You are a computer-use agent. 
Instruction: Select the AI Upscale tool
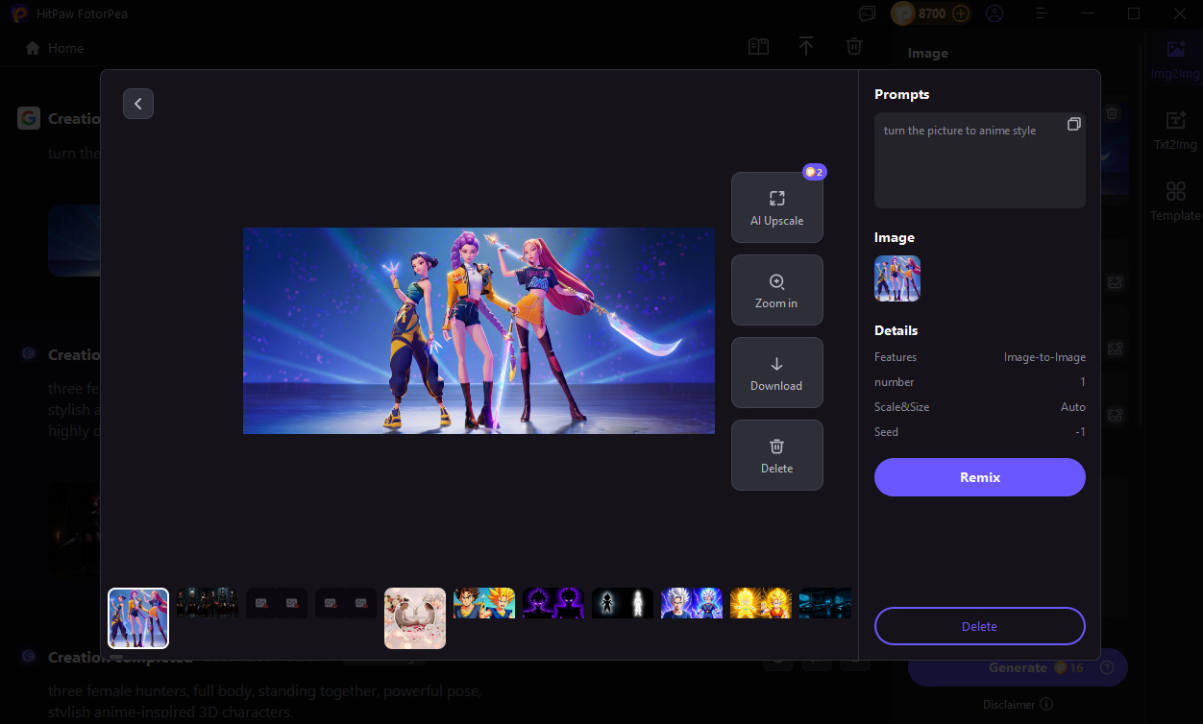click(x=776, y=206)
